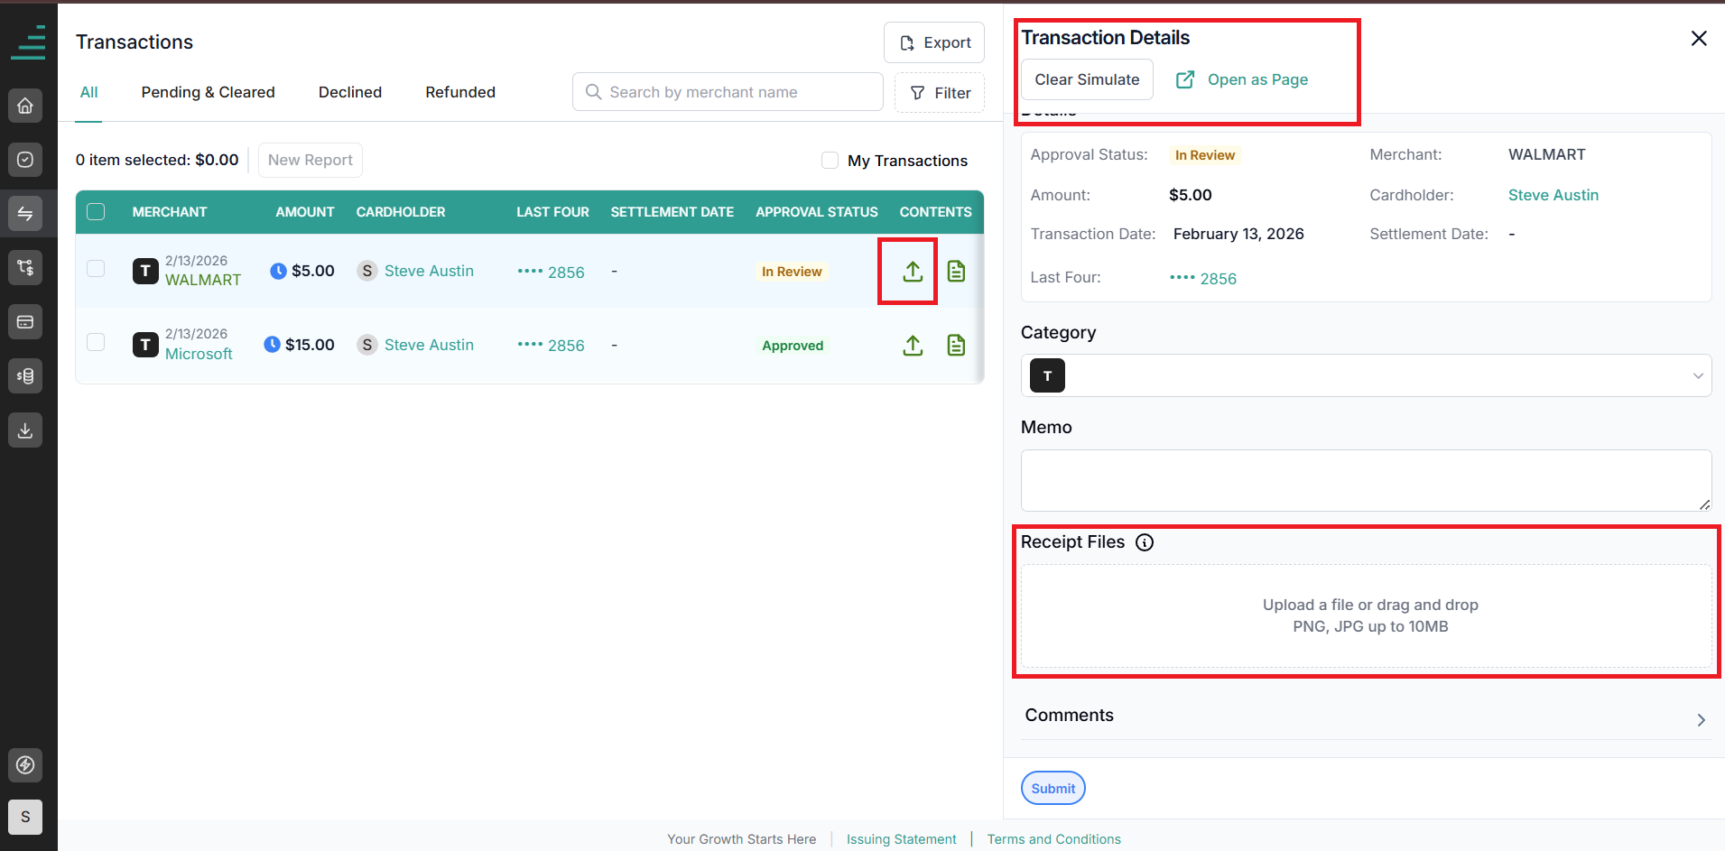Close the Transaction Details panel
This screenshot has width=1725, height=851.
[x=1699, y=38]
